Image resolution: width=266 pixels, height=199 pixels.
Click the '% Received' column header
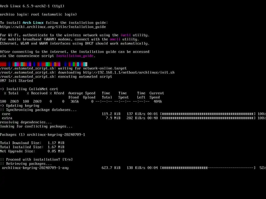(37, 93)
